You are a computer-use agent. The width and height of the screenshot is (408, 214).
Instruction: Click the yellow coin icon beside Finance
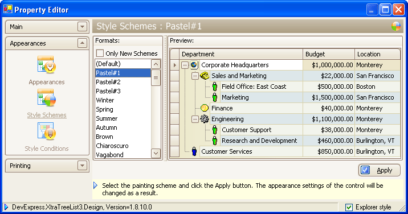tap(205, 108)
